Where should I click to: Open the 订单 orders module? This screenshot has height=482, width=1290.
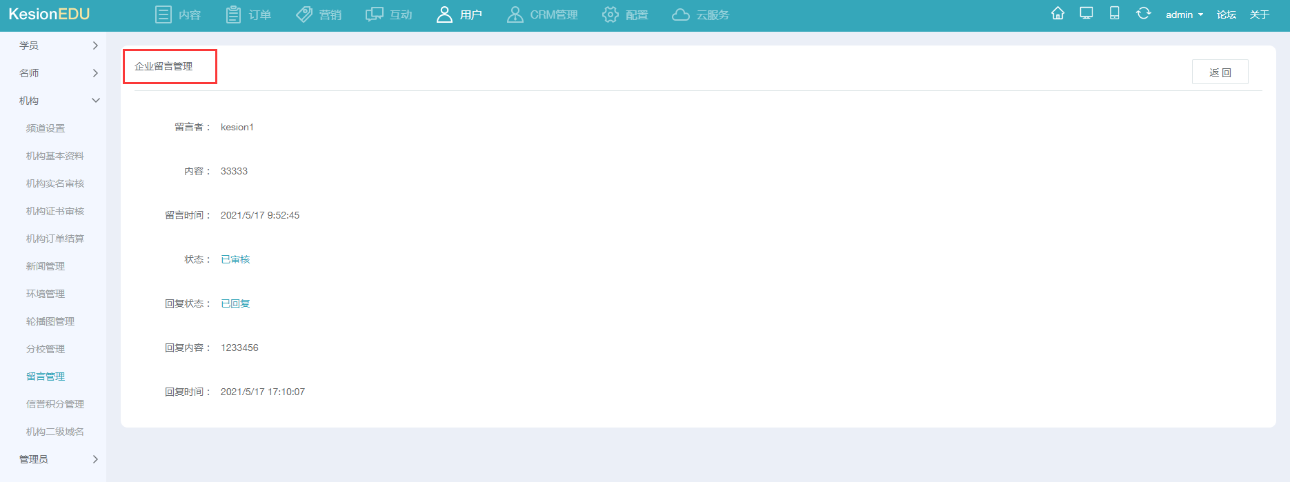(248, 14)
